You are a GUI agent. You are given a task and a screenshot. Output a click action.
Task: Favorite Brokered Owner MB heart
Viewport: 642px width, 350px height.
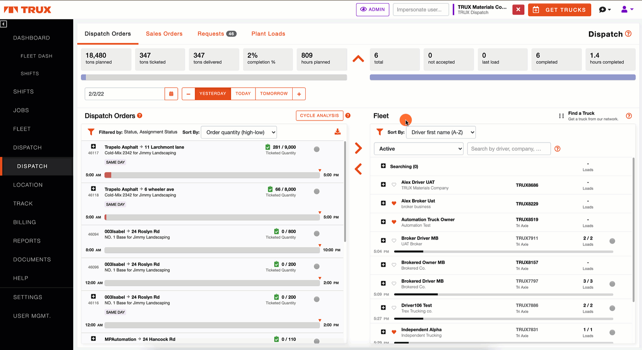394,265
